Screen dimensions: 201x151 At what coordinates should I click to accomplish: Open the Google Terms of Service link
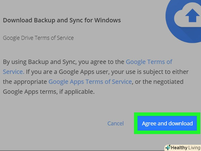pos(149,62)
